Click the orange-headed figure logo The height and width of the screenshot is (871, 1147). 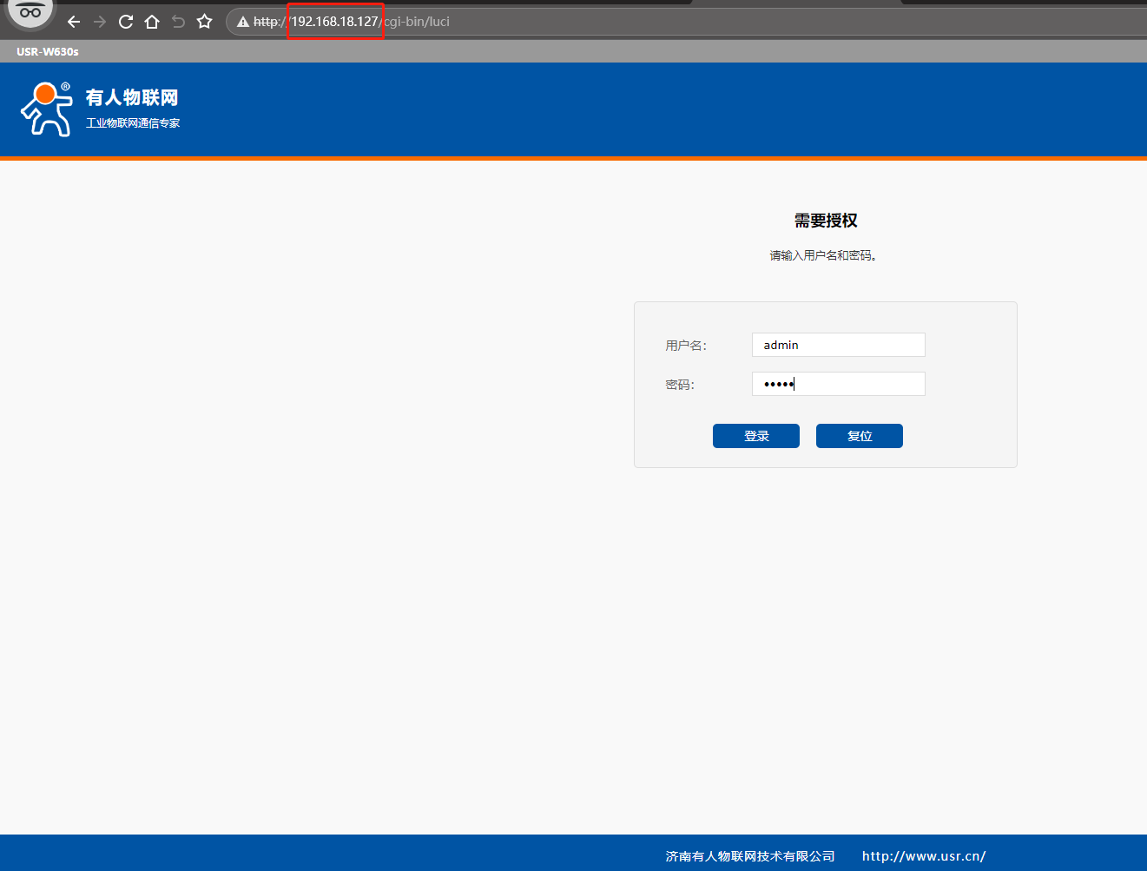point(47,109)
